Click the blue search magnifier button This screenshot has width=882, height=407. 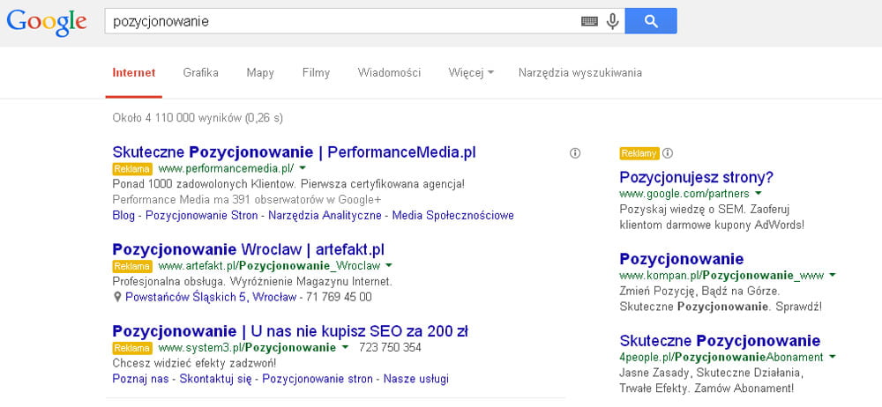(651, 21)
